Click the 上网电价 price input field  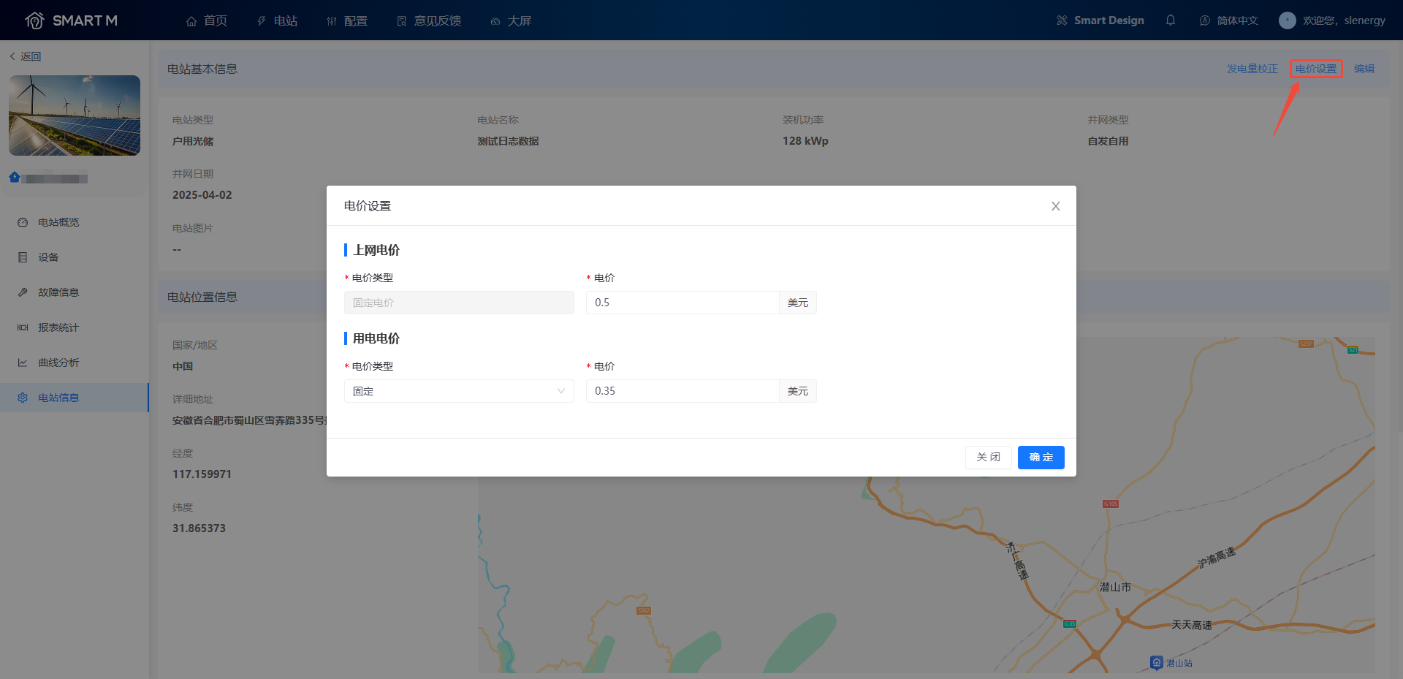pyautogui.click(x=682, y=303)
